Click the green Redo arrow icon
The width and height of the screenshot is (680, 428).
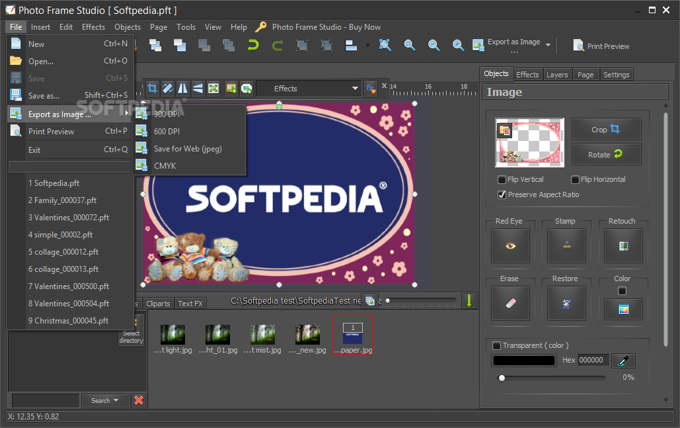278,45
